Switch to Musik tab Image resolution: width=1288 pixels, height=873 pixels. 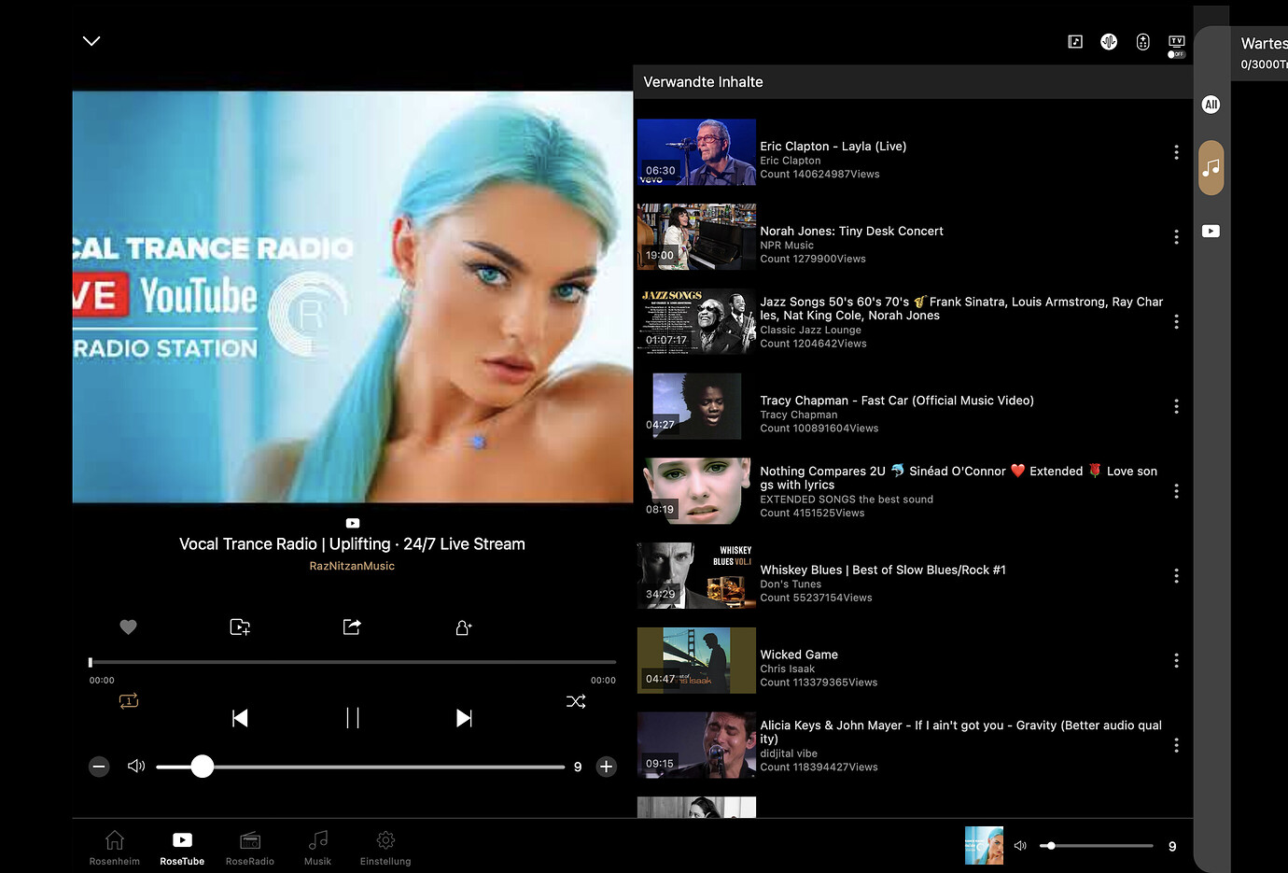click(x=317, y=848)
